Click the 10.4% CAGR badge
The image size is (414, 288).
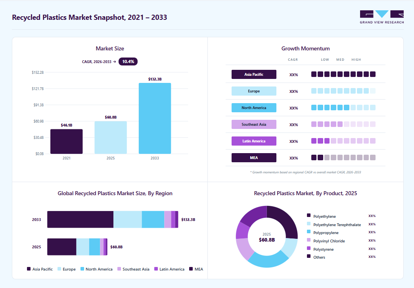[x=128, y=61]
